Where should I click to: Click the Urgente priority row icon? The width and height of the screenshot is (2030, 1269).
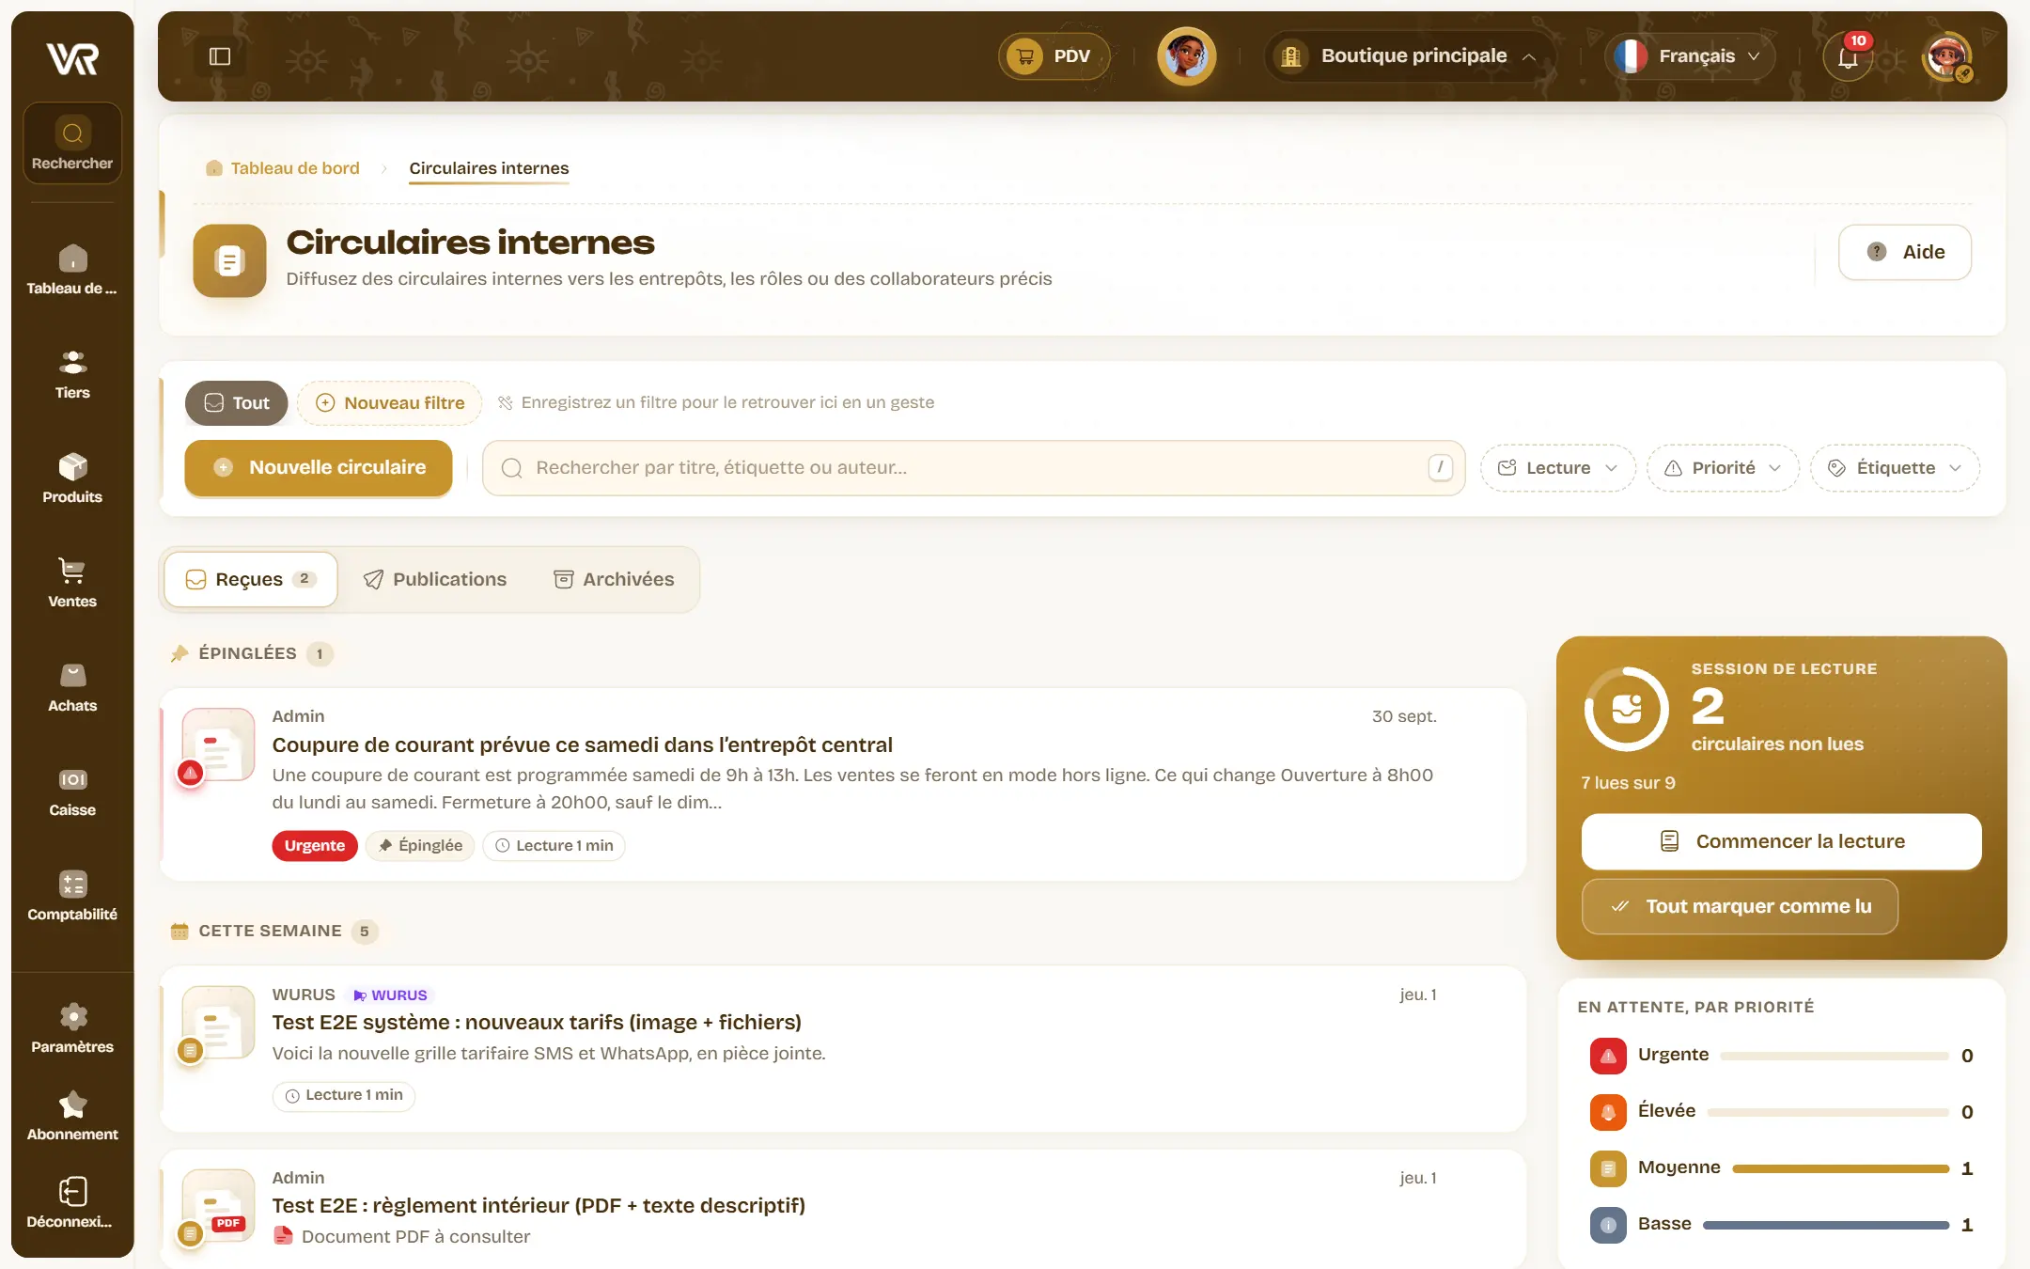1608,1056
